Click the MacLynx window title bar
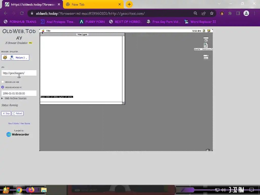The image size is (260, 195). click(x=82, y=34)
